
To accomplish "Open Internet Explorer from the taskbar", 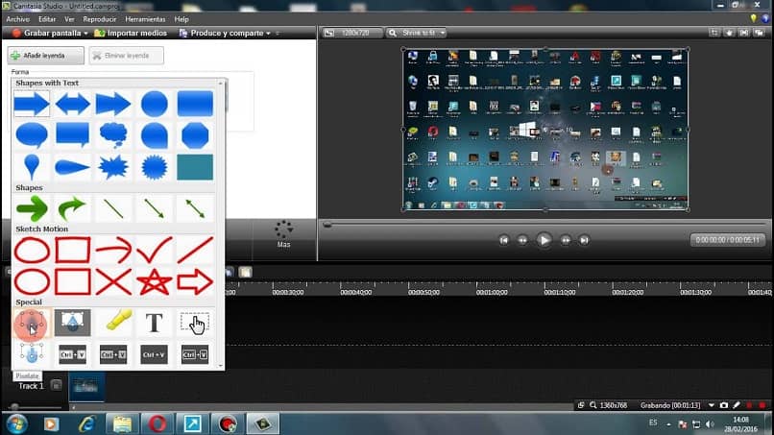I will (86, 424).
